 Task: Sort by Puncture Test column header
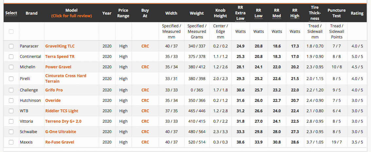tap(336, 13)
